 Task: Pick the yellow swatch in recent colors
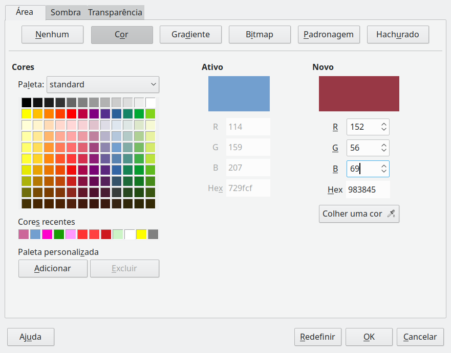tap(141, 234)
